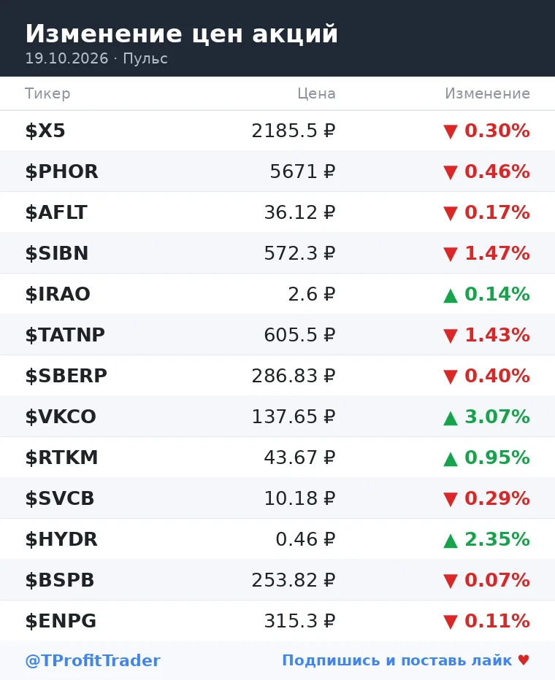555x680 pixels.
Task: Click the red down arrow beside 0.07%
Action: click(451, 581)
